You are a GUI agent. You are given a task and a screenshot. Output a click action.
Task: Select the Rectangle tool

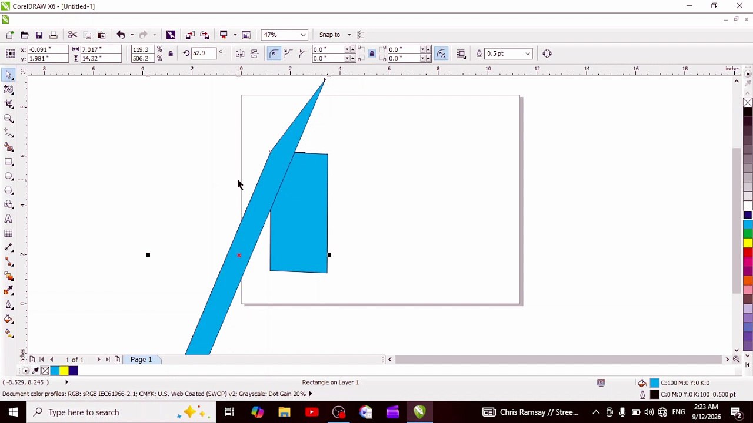(9, 162)
